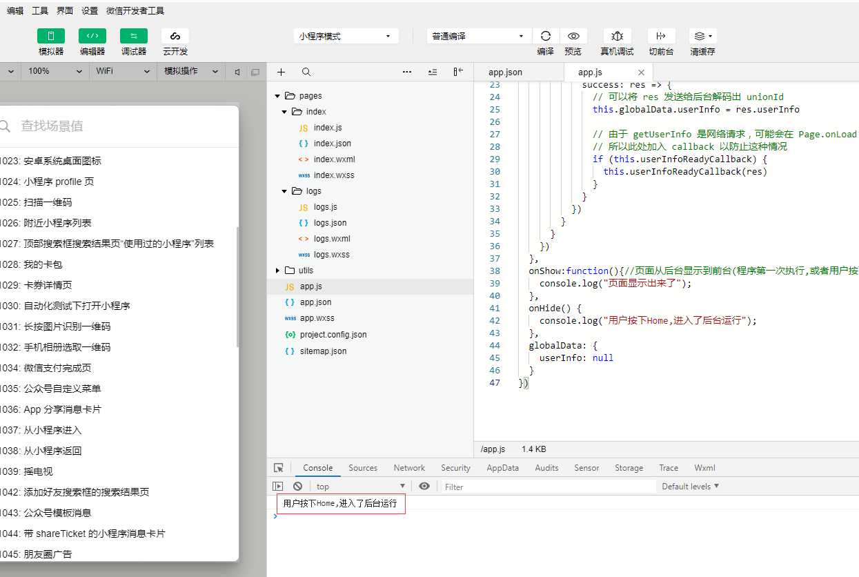Screen dimensions: 859x577
Task: Click the console Filter input field
Action: click(x=548, y=487)
